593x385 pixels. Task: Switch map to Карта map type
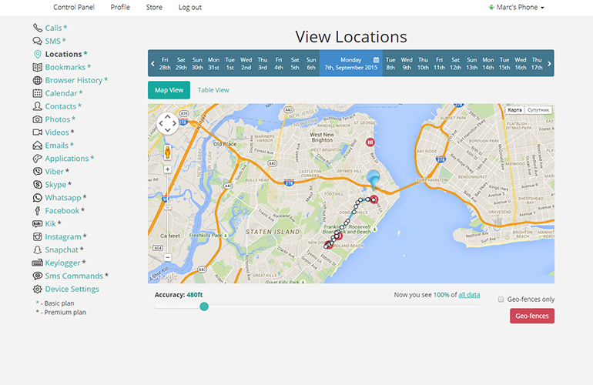pos(514,110)
